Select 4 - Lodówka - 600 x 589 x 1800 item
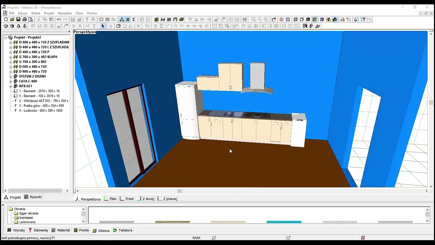Viewport: 435px width, 245px height. (41, 111)
